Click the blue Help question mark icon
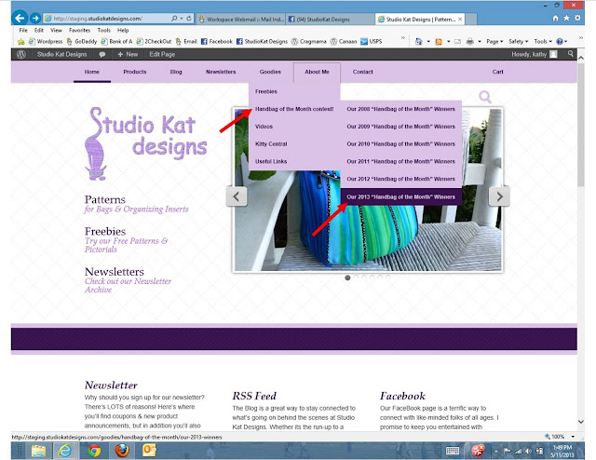596x460 pixels. pyautogui.click(x=560, y=42)
